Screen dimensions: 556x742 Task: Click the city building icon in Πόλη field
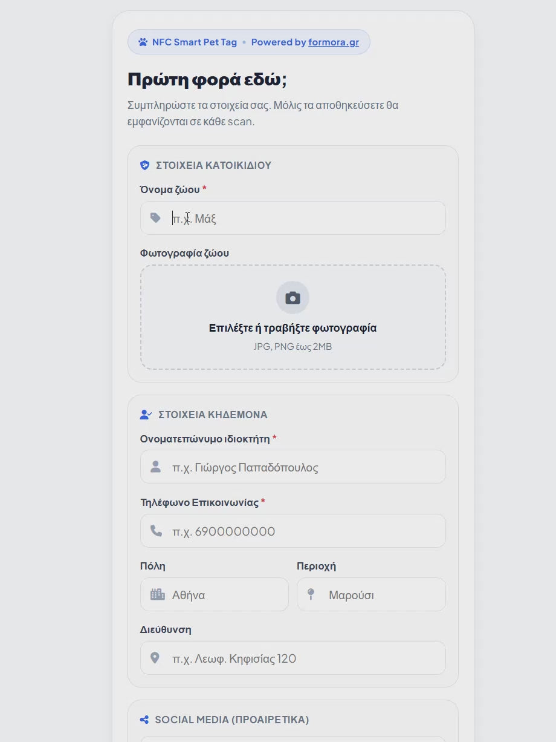point(157,594)
